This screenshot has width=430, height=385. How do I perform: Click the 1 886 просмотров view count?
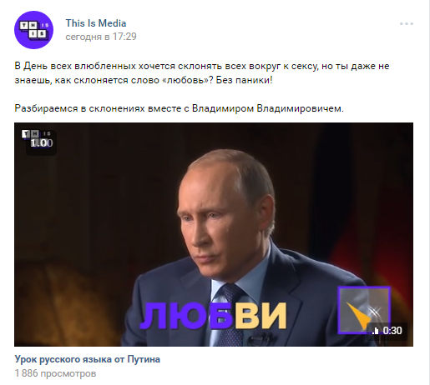coord(55,373)
